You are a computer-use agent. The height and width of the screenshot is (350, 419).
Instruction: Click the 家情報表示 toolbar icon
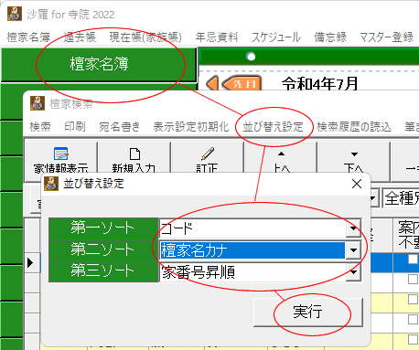click(x=60, y=154)
